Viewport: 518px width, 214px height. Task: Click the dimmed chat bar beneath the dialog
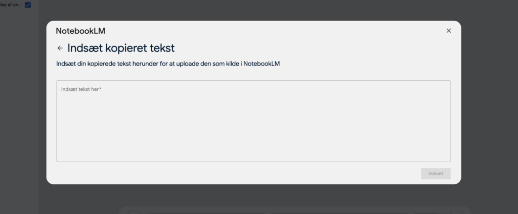pos(295,210)
